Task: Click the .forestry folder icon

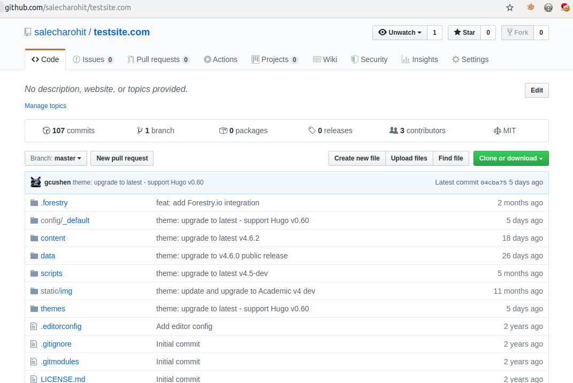Action: pos(34,203)
